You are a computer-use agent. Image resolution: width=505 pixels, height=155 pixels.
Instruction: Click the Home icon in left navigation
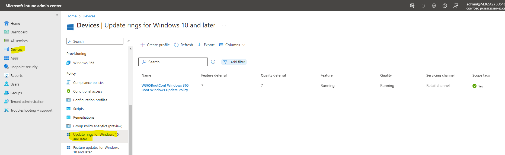[7, 23]
